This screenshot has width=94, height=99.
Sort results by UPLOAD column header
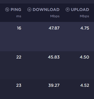80,9
